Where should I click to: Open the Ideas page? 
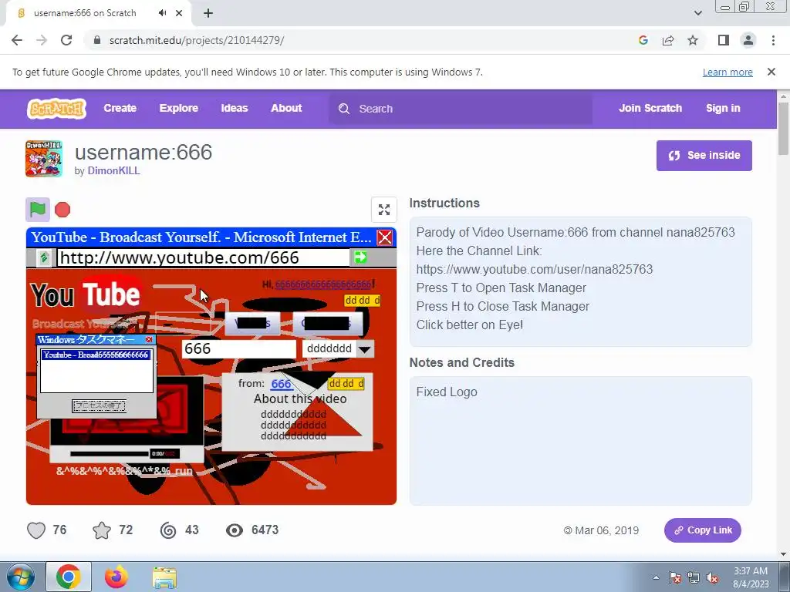click(x=235, y=108)
